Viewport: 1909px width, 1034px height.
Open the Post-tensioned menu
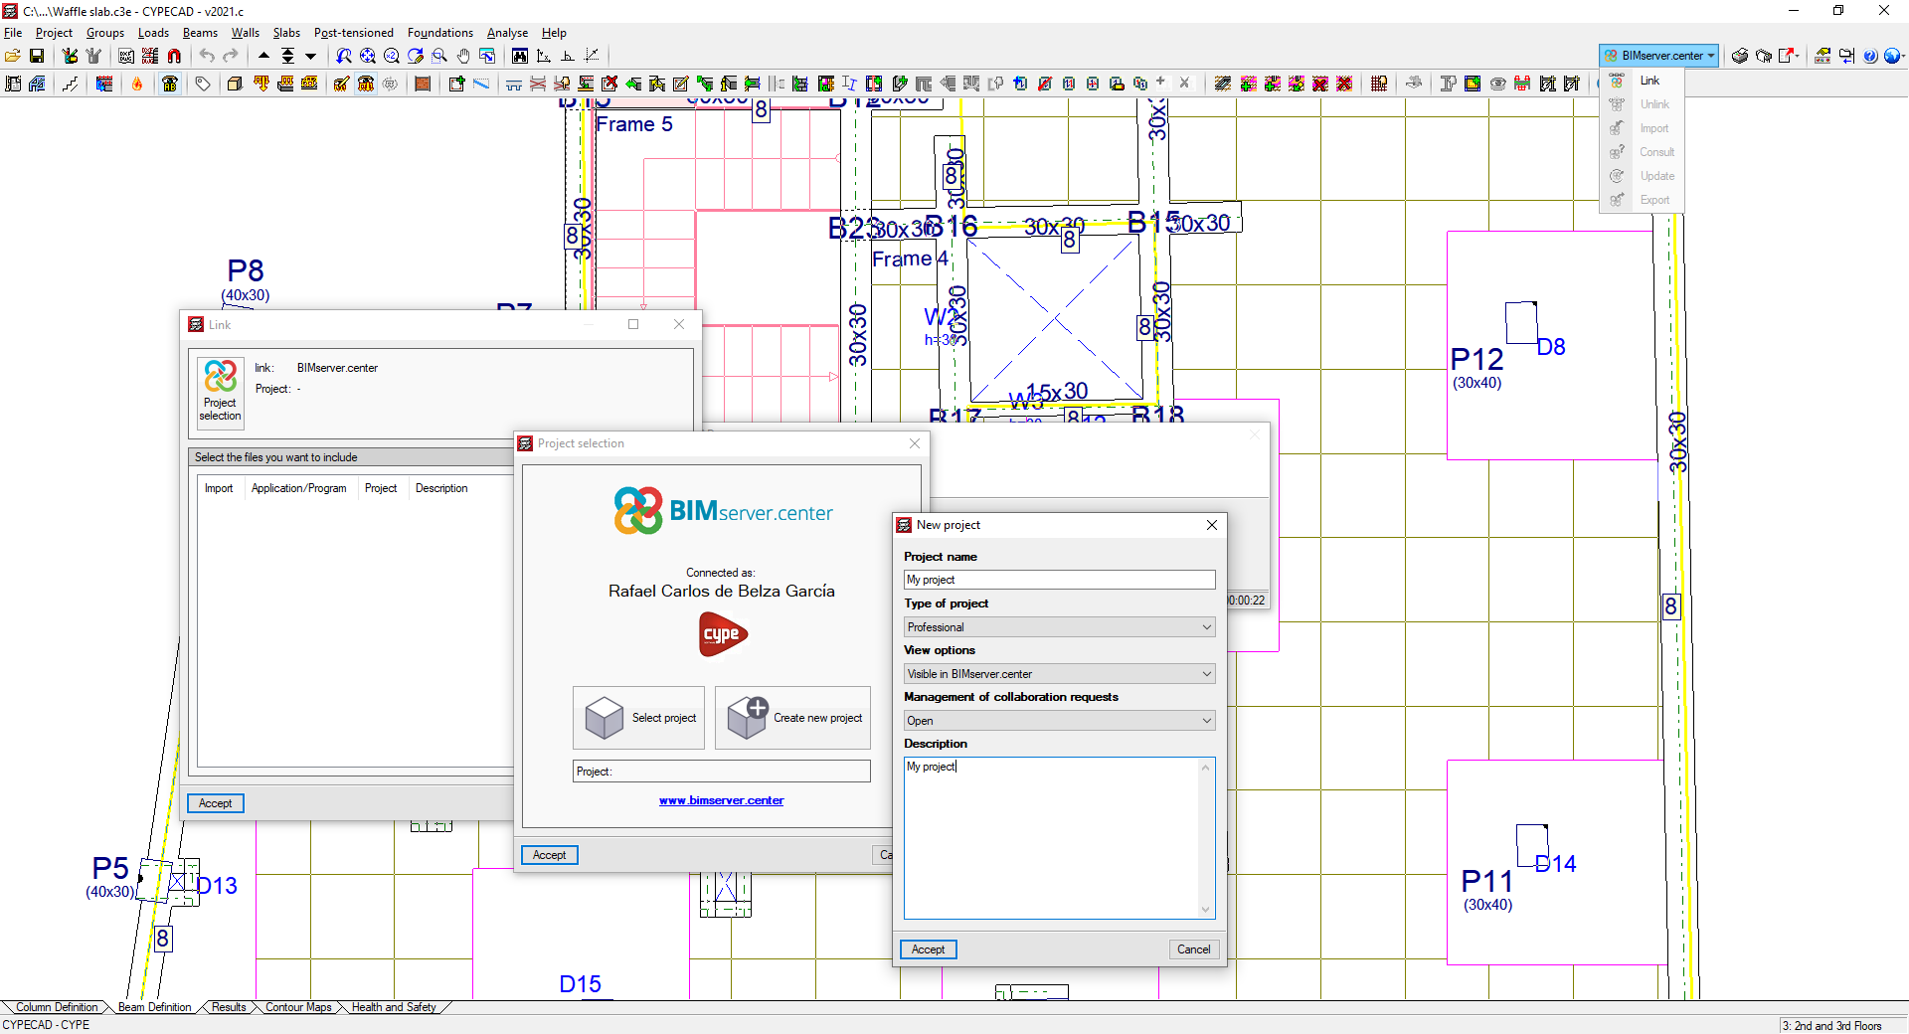click(x=354, y=33)
